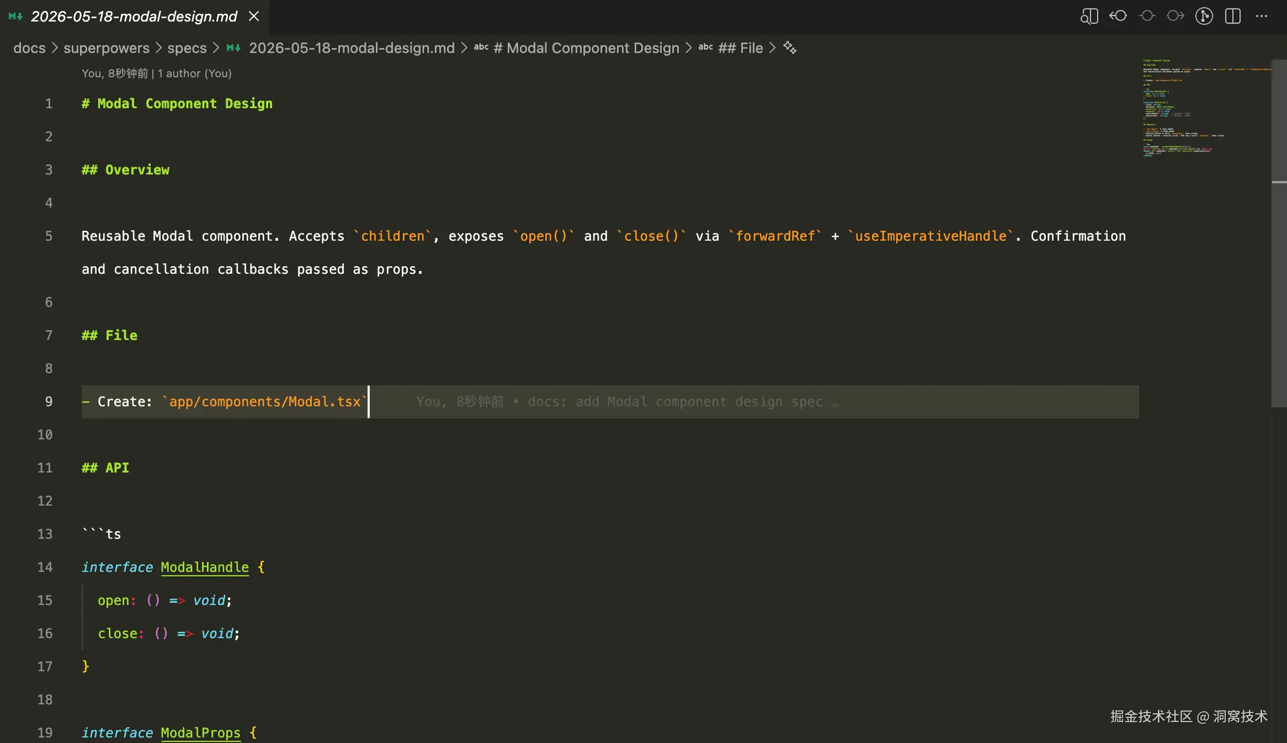Click the `app/components/Modal.tsx` path text

[x=265, y=402]
